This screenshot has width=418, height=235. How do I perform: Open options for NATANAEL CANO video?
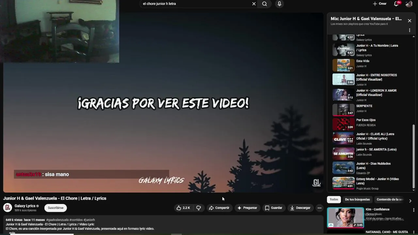414,232
